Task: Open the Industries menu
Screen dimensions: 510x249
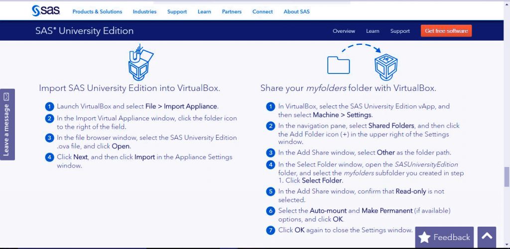Action: point(144,12)
